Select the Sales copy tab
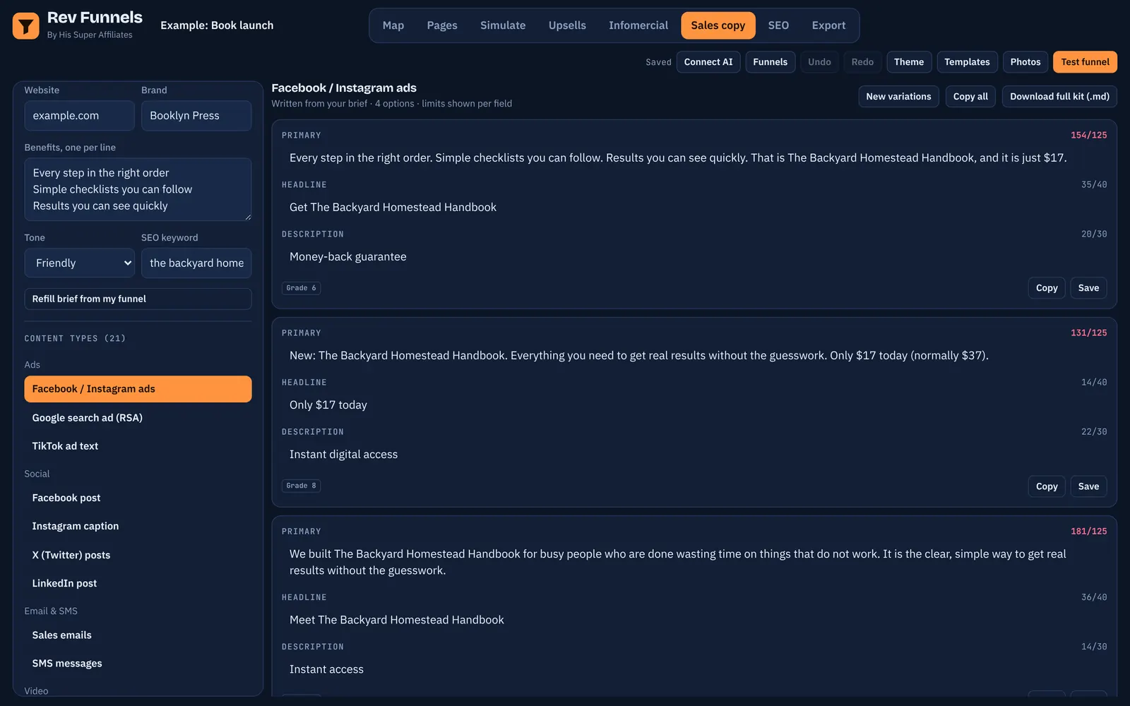The image size is (1130, 706). click(718, 25)
